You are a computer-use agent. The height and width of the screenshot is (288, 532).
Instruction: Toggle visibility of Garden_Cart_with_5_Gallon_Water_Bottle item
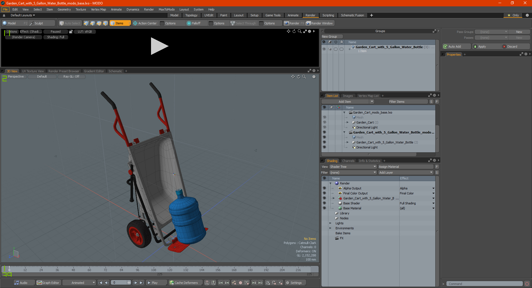coord(324,142)
